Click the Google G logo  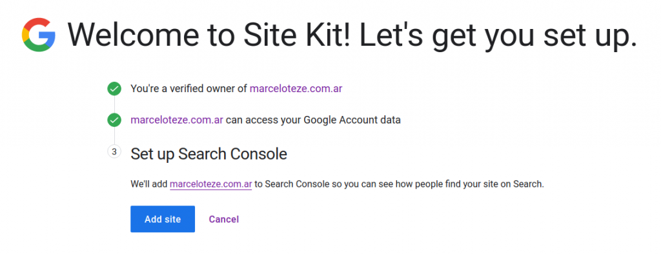click(39, 35)
